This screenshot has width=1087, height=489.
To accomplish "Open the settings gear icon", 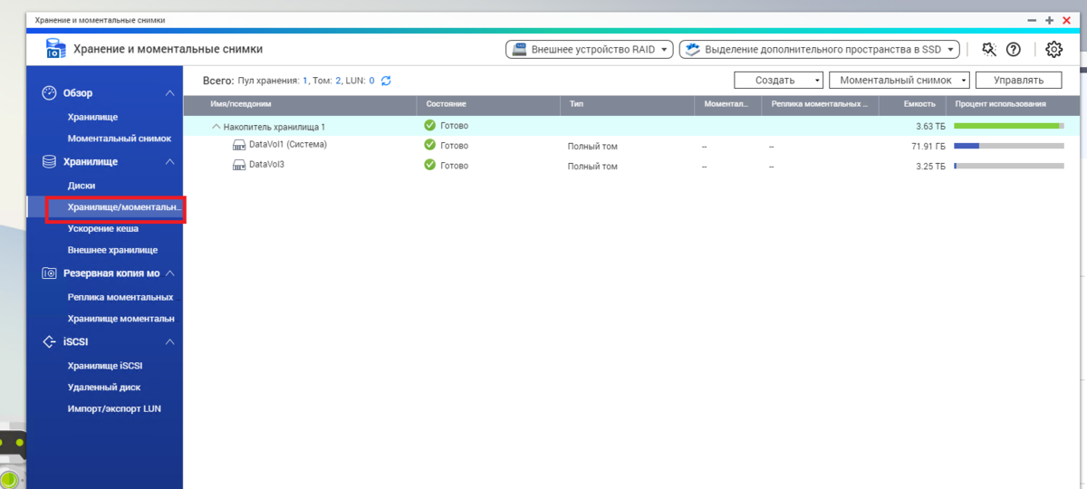I will (x=1053, y=49).
